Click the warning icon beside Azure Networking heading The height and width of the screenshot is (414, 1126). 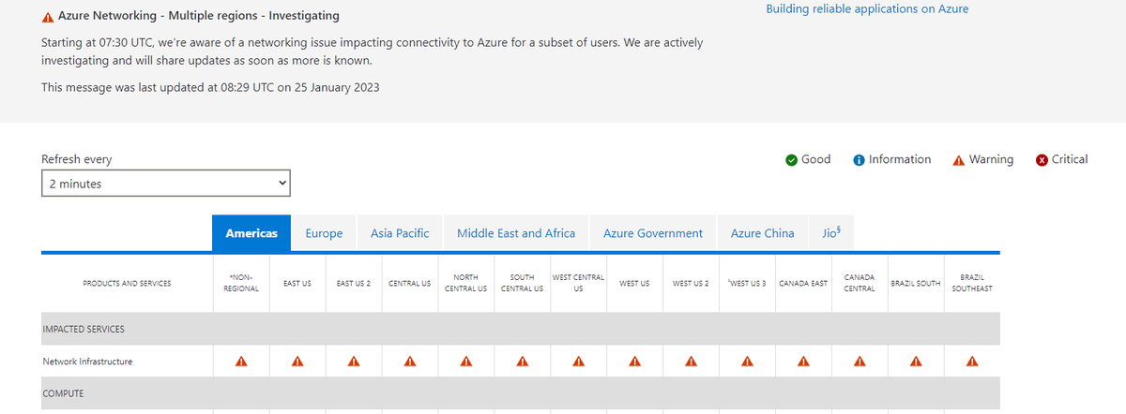[48, 17]
